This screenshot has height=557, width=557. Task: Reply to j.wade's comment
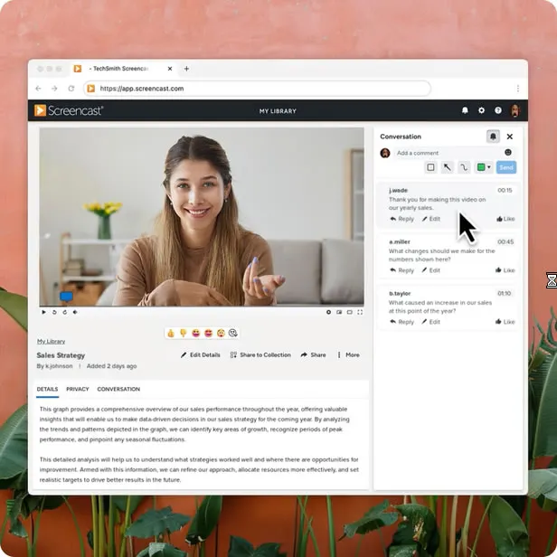402,219
